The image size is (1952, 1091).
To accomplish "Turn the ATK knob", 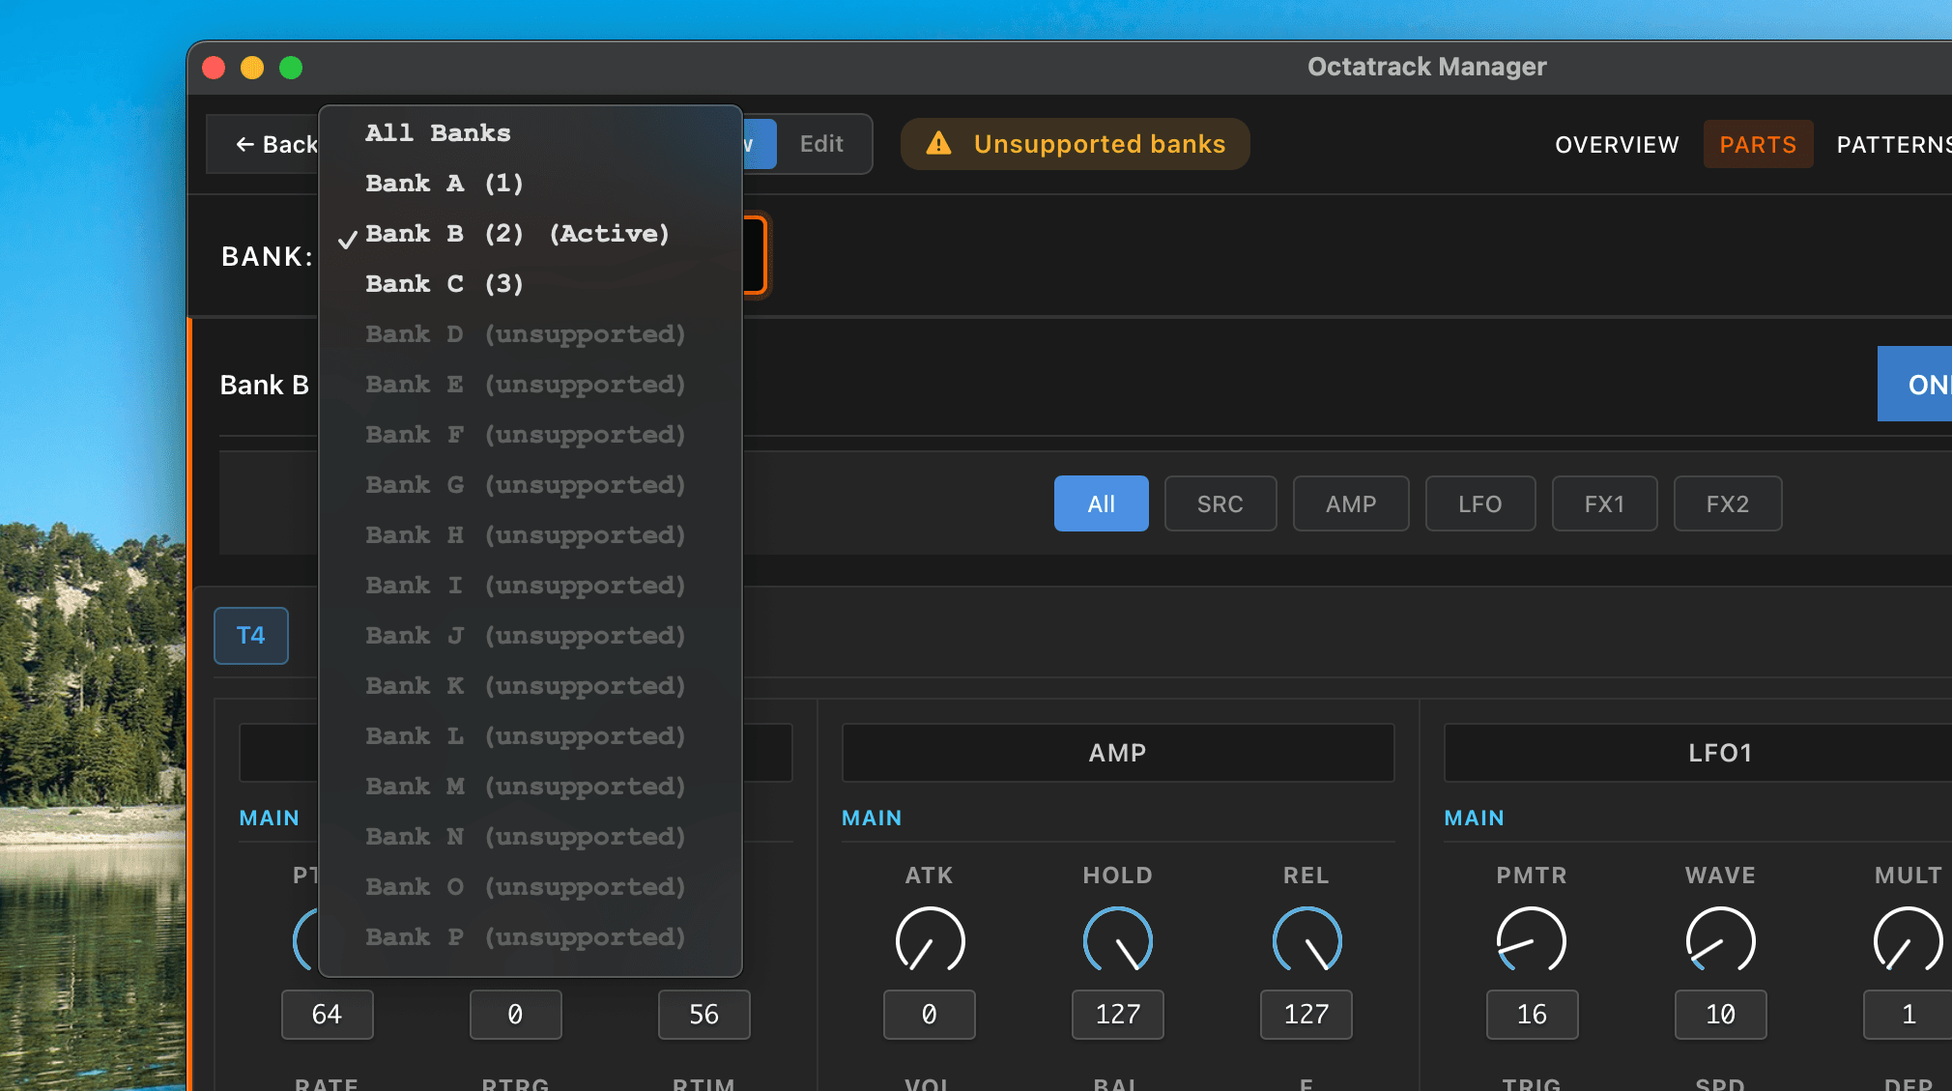I will tap(929, 939).
